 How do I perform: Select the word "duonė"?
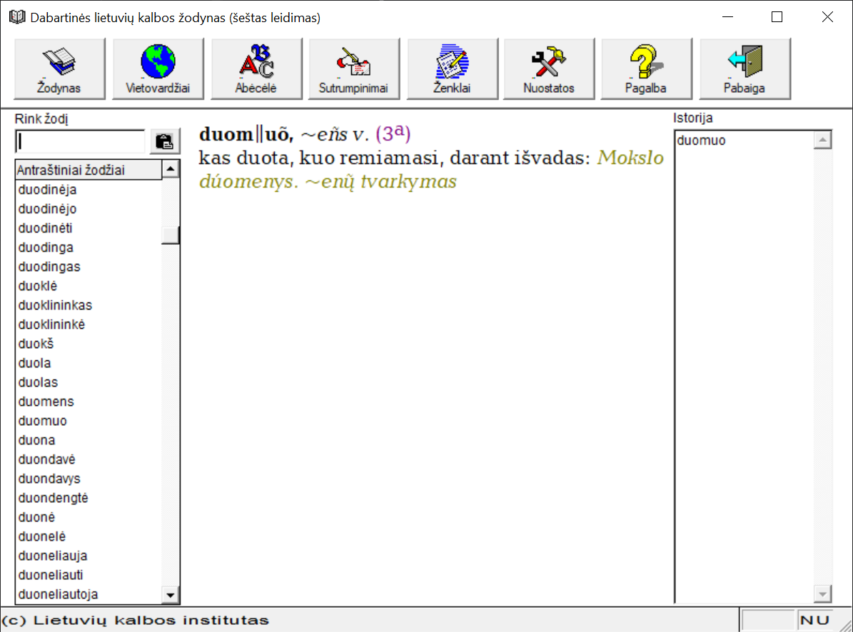point(36,517)
